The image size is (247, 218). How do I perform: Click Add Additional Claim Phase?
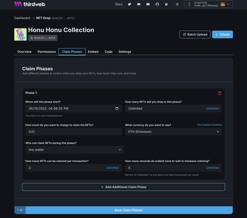point(124,187)
